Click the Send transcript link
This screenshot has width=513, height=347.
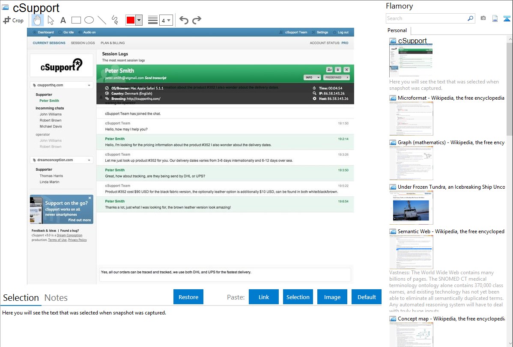[x=155, y=78]
